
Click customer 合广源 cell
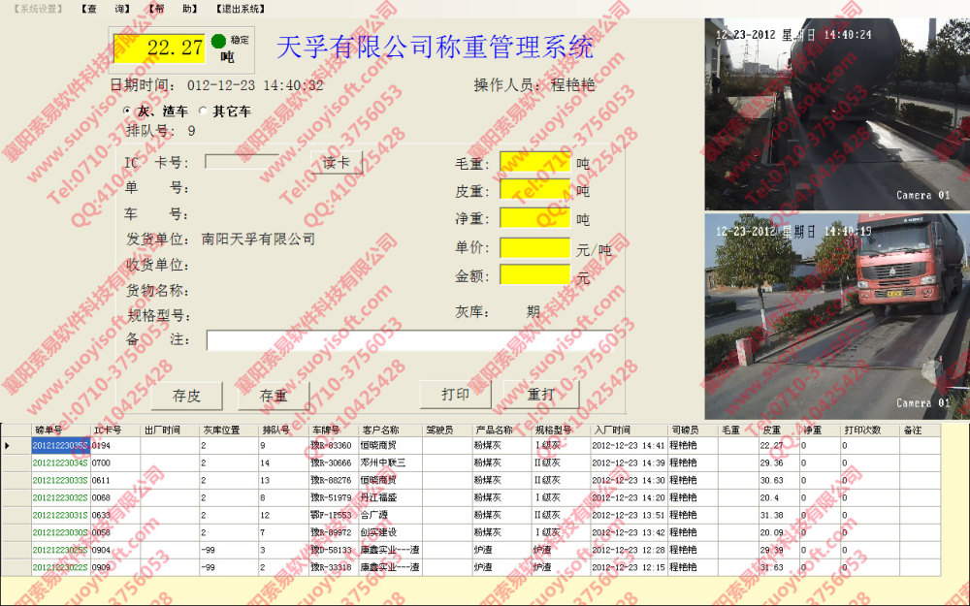390,515
